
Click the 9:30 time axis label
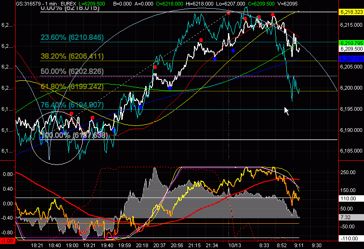(317, 245)
